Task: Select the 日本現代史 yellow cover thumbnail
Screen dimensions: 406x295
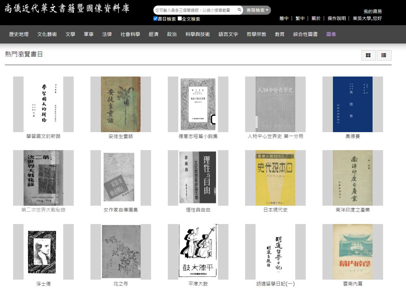Action: [275, 178]
